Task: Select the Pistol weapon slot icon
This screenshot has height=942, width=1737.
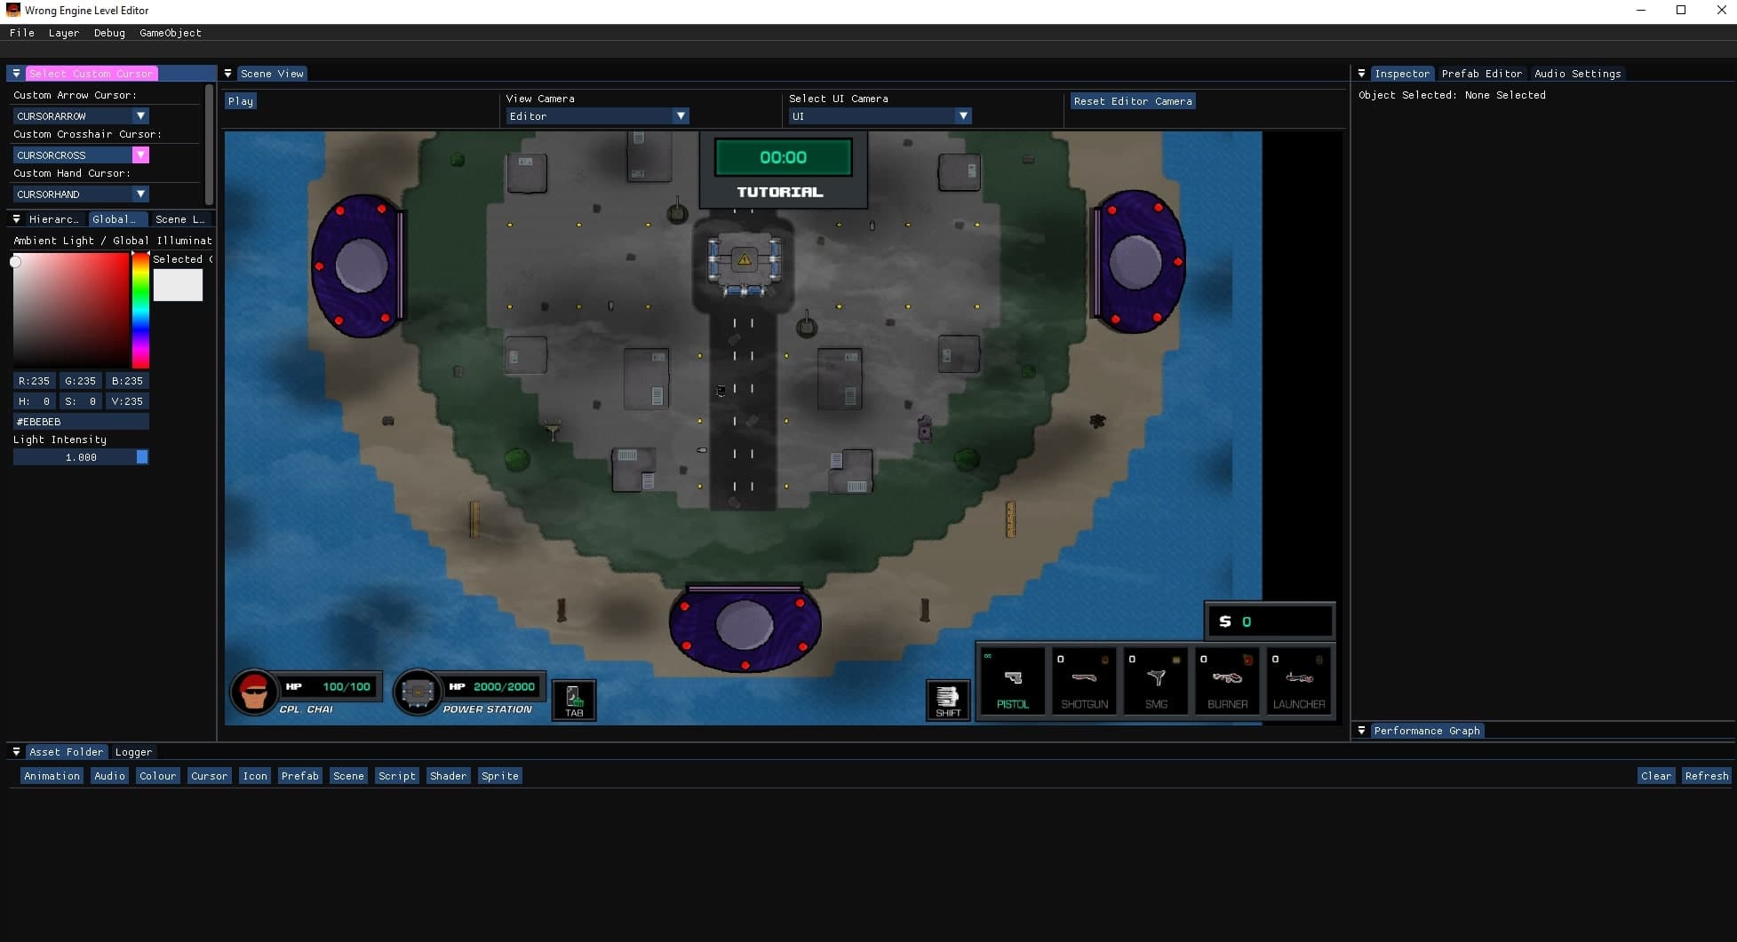Action: [1013, 681]
